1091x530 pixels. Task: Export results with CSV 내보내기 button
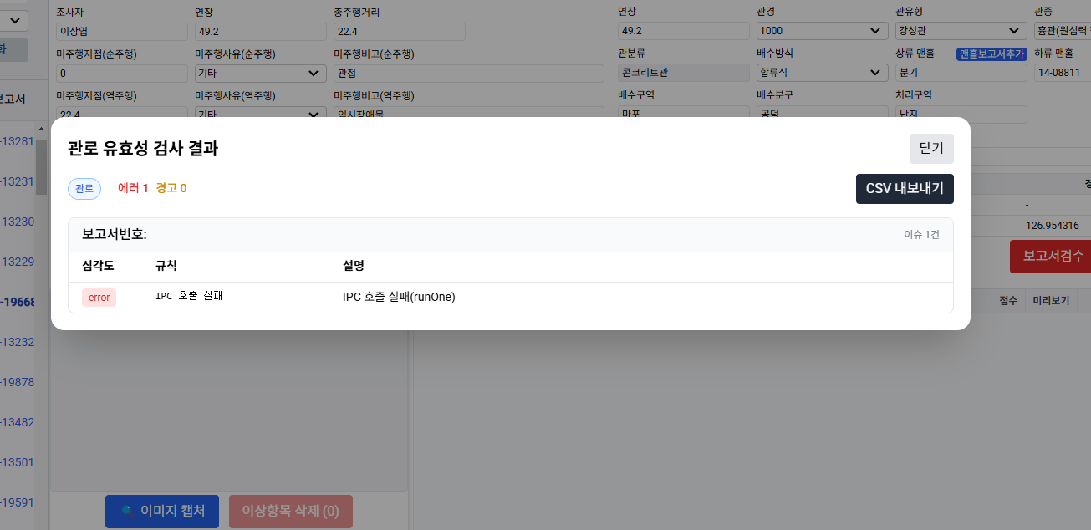point(905,189)
